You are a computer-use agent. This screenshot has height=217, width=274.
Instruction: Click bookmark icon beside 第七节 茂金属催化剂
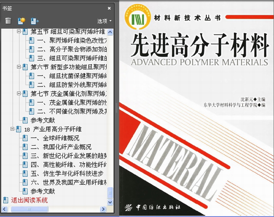click(25, 94)
